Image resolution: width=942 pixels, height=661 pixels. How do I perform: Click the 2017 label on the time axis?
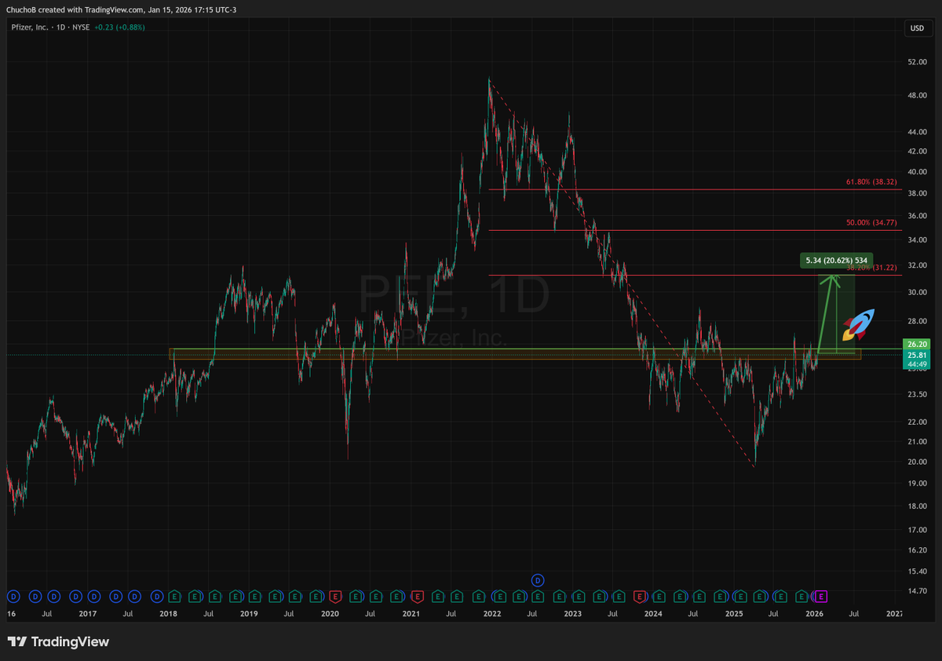tap(87, 613)
